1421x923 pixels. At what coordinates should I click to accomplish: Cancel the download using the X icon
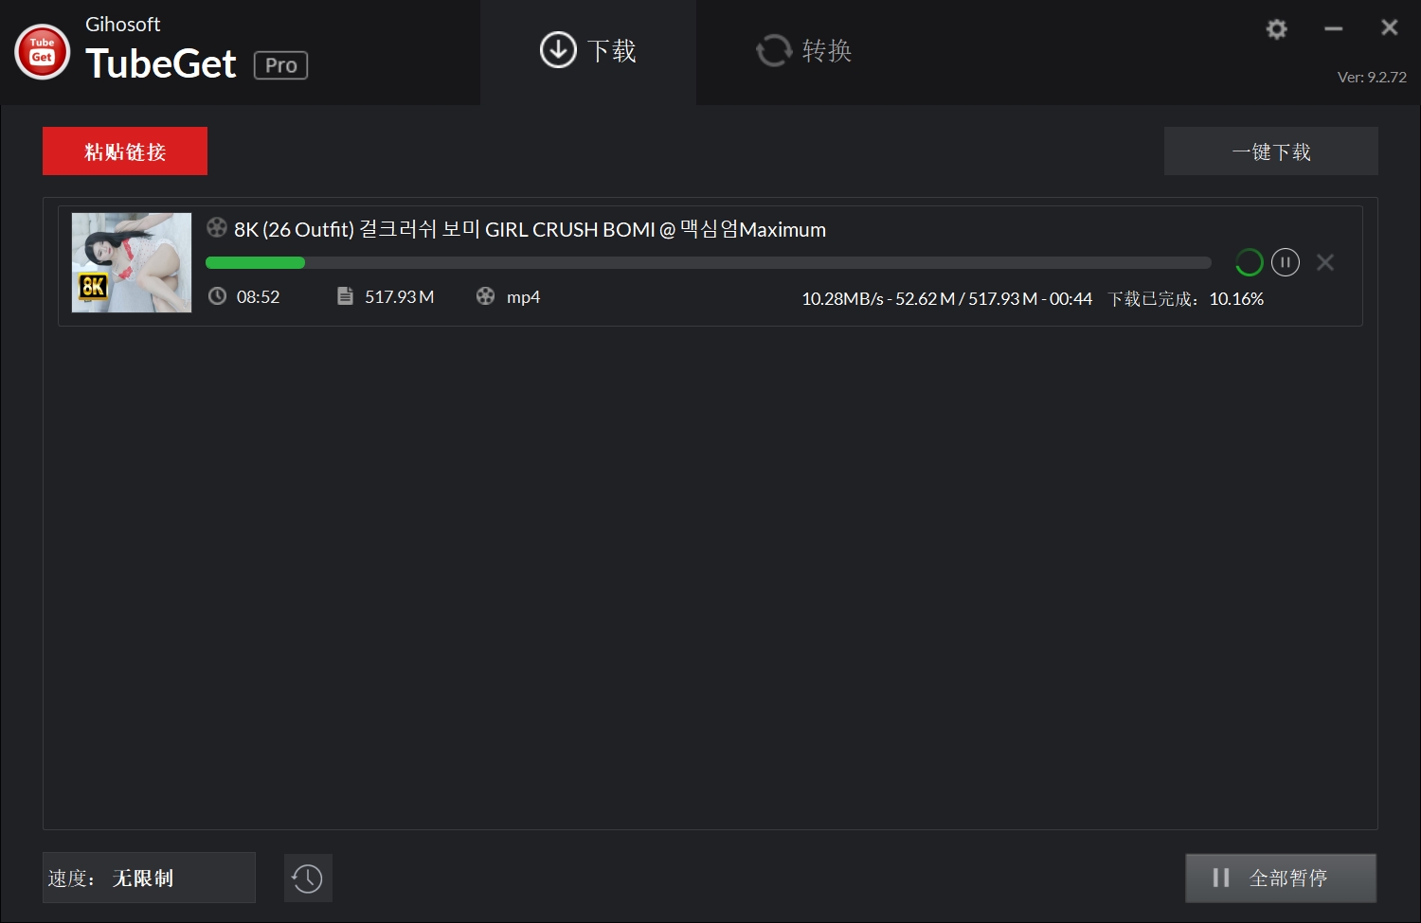[1324, 262]
